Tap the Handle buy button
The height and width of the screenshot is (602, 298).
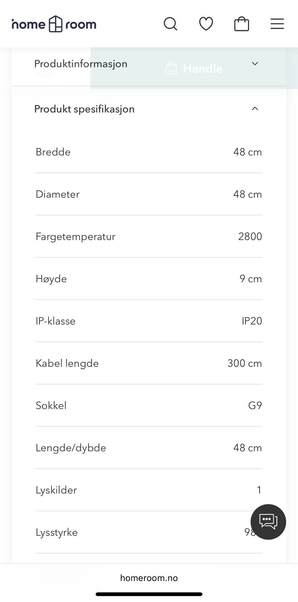[x=195, y=68]
